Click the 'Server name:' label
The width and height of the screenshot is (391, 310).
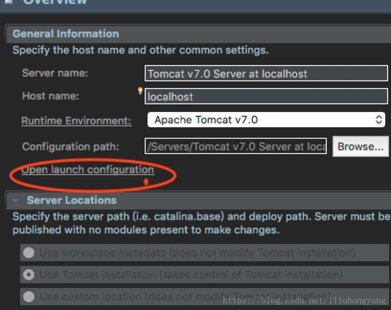click(55, 73)
